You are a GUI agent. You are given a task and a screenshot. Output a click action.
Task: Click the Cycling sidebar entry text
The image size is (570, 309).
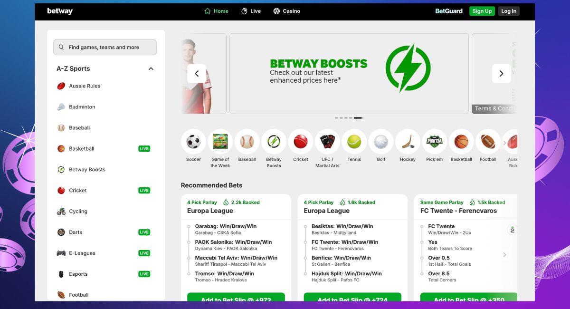(x=78, y=212)
